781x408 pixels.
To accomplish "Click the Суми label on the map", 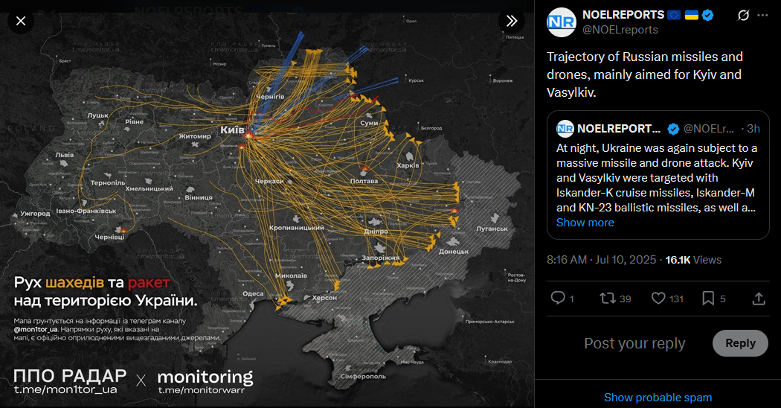I will (369, 123).
